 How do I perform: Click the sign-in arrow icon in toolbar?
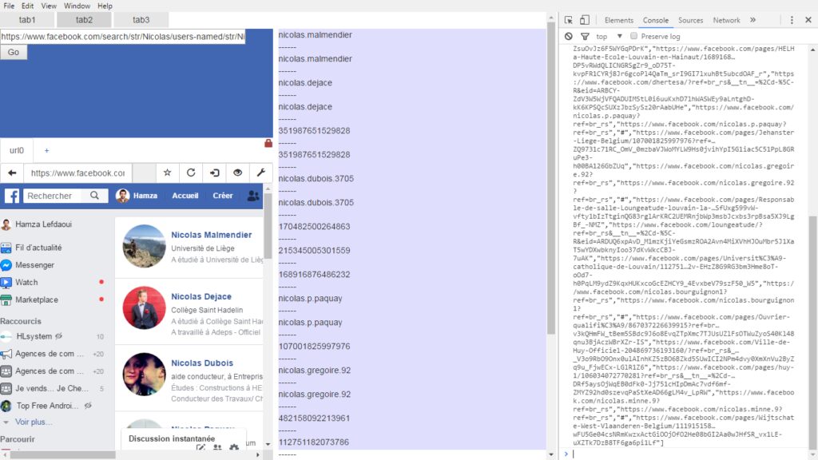click(x=214, y=172)
